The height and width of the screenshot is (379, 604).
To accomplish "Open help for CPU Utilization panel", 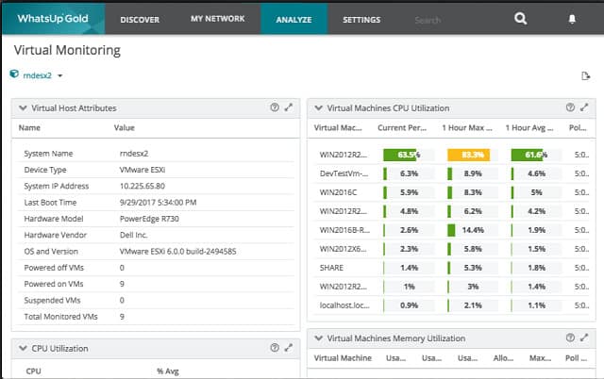I will click(x=275, y=348).
